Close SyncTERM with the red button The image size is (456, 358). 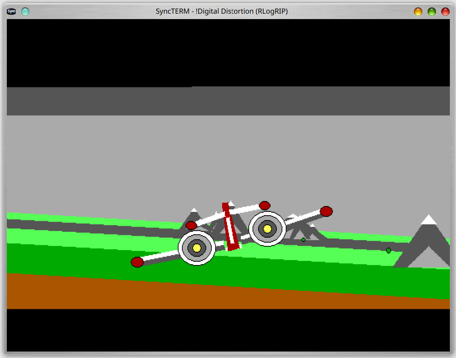pos(445,12)
